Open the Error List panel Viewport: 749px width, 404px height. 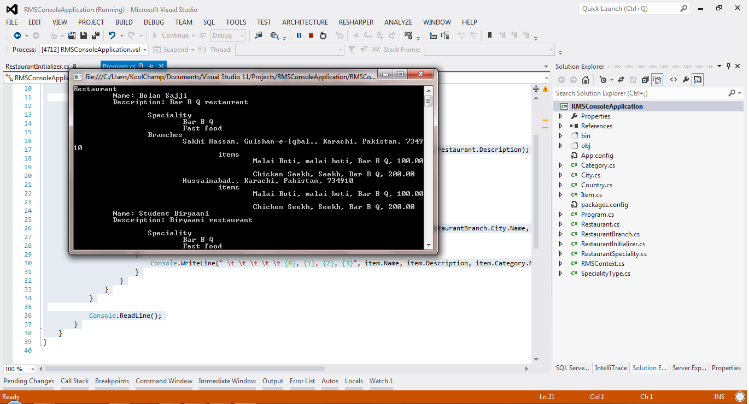pyautogui.click(x=302, y=381)
